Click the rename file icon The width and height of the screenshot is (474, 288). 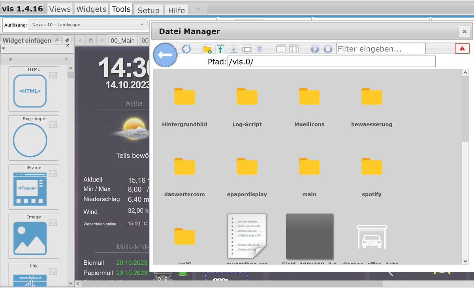246,49
